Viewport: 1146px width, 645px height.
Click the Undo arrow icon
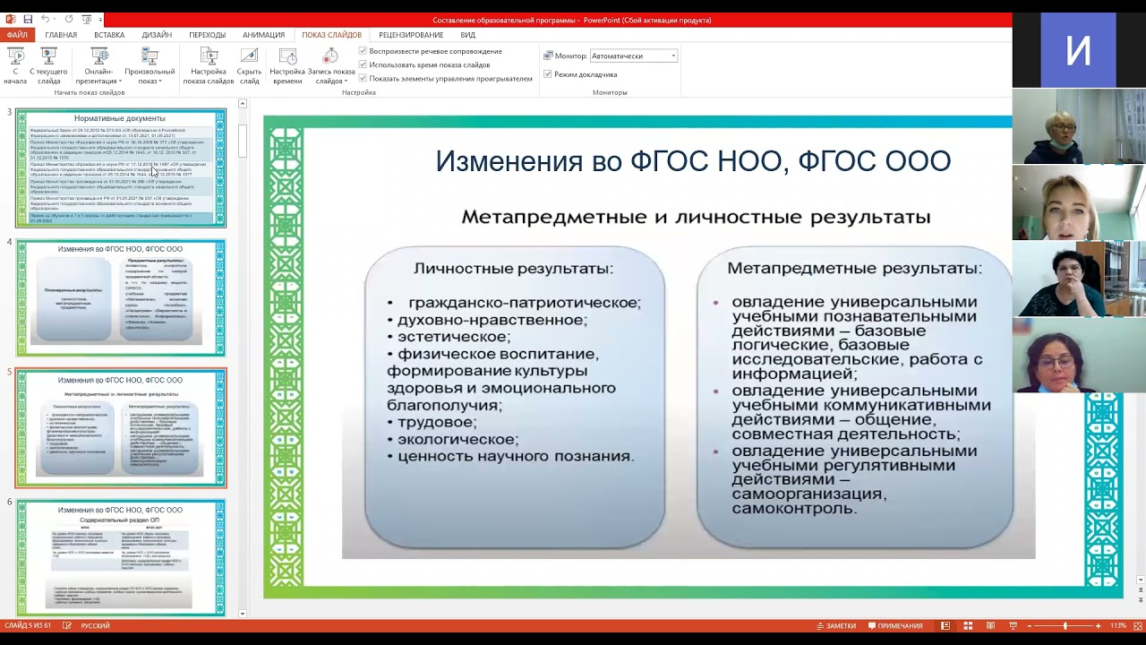(45, 20)
